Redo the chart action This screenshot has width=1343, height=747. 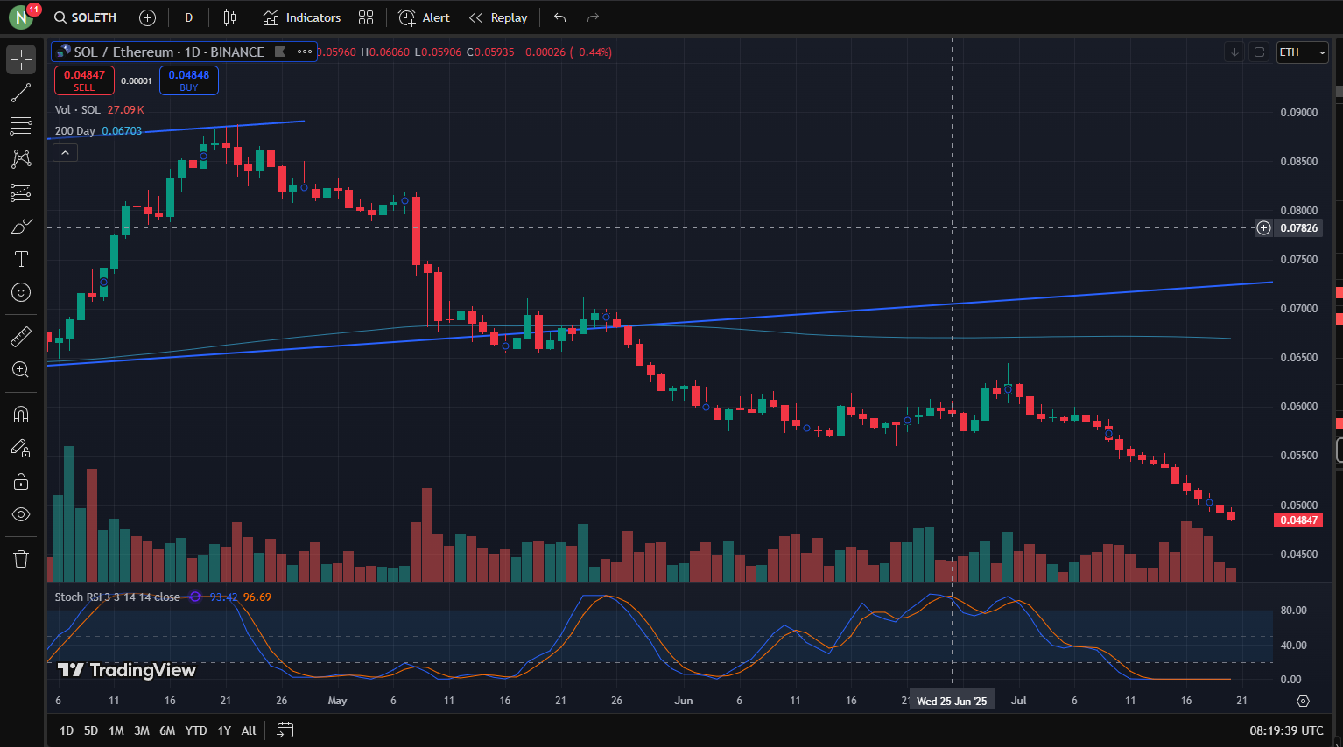593,17
